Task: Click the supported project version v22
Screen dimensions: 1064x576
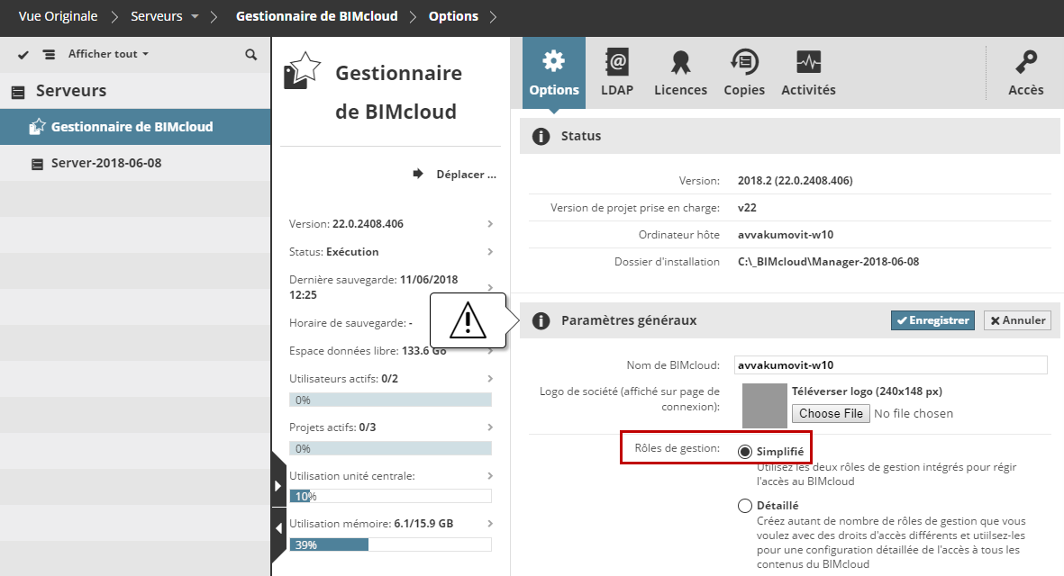Action: pos(747,207)
